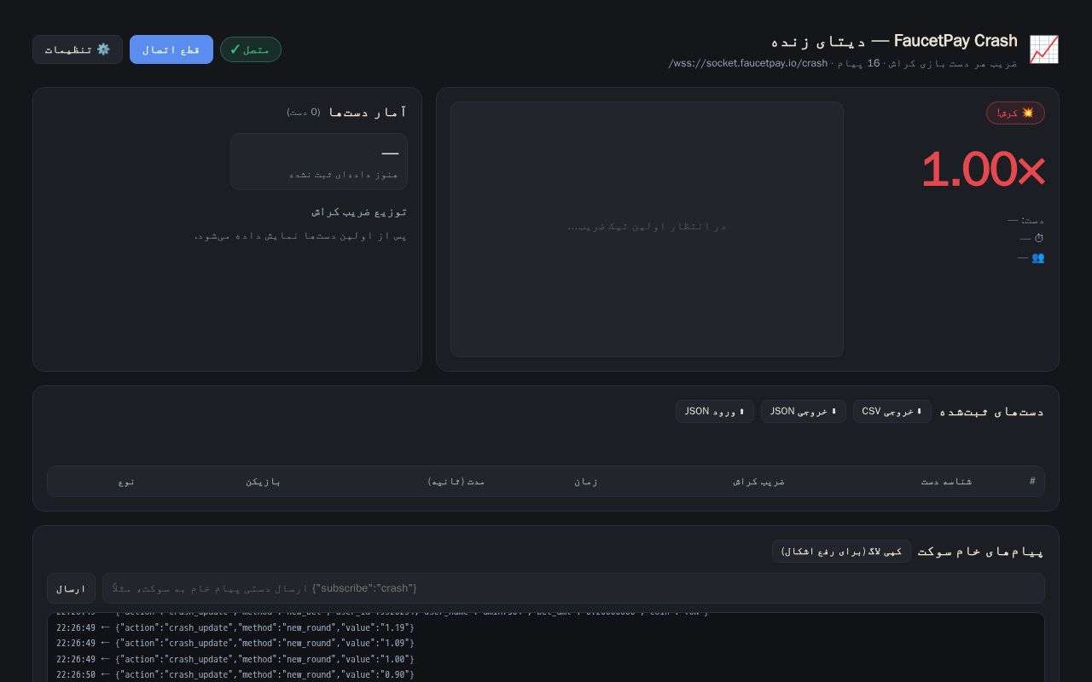Screen dimensions: 1092x682
Task: Click the نوع column header
Action: click(126, 482)
